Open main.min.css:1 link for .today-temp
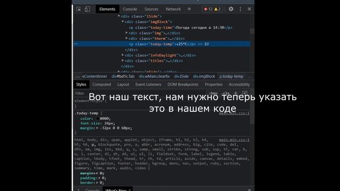The width and height of the screenshot is (340, 191). coord(234,113)
